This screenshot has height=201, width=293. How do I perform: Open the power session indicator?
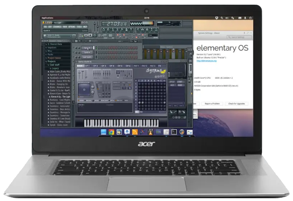pos(250,18)
